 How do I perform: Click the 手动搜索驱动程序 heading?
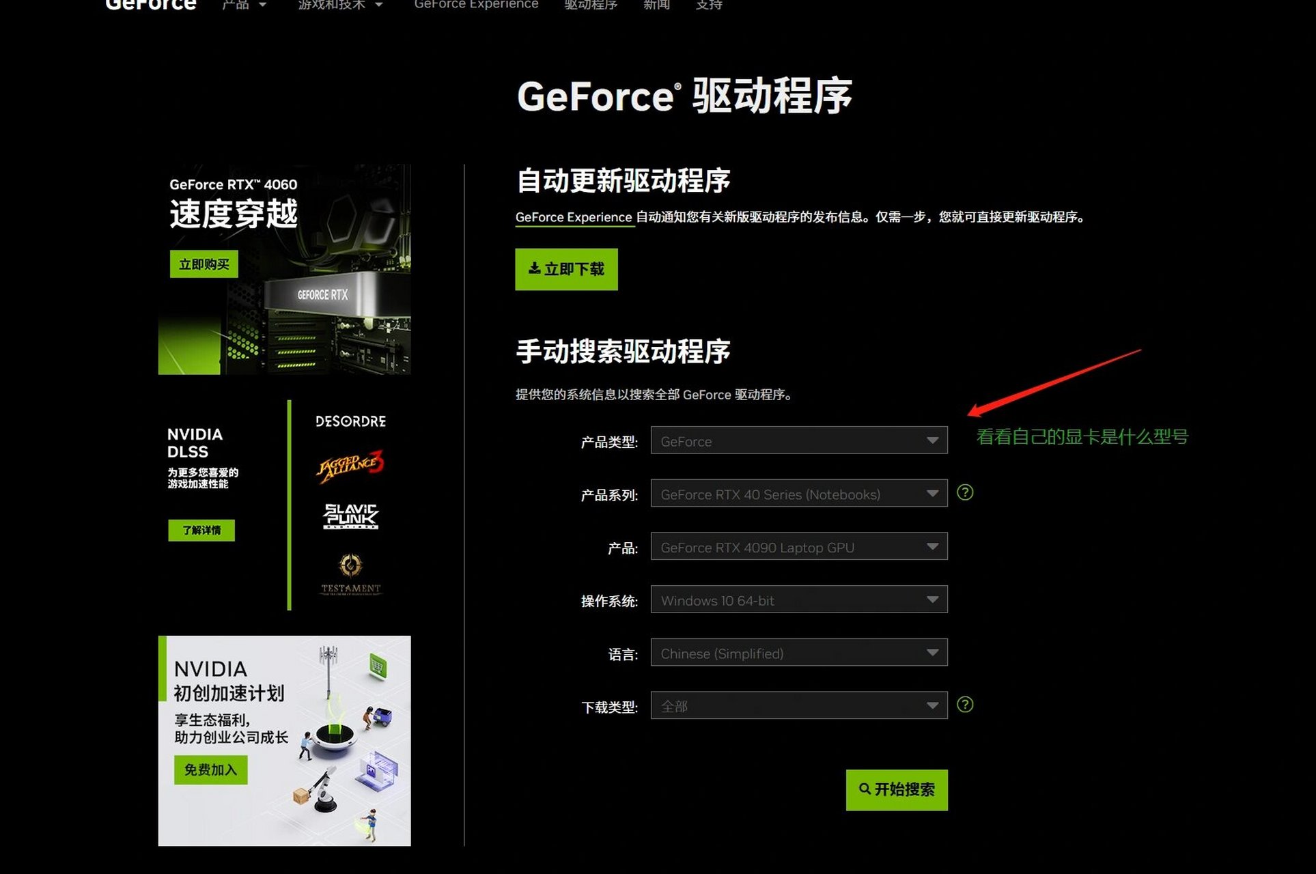coord(623,352)
